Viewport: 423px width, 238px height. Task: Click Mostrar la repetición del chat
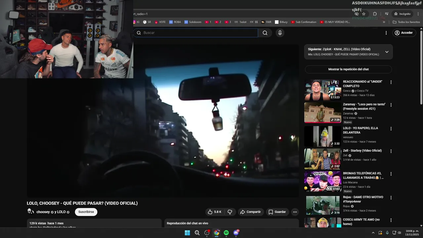[348, 69]
